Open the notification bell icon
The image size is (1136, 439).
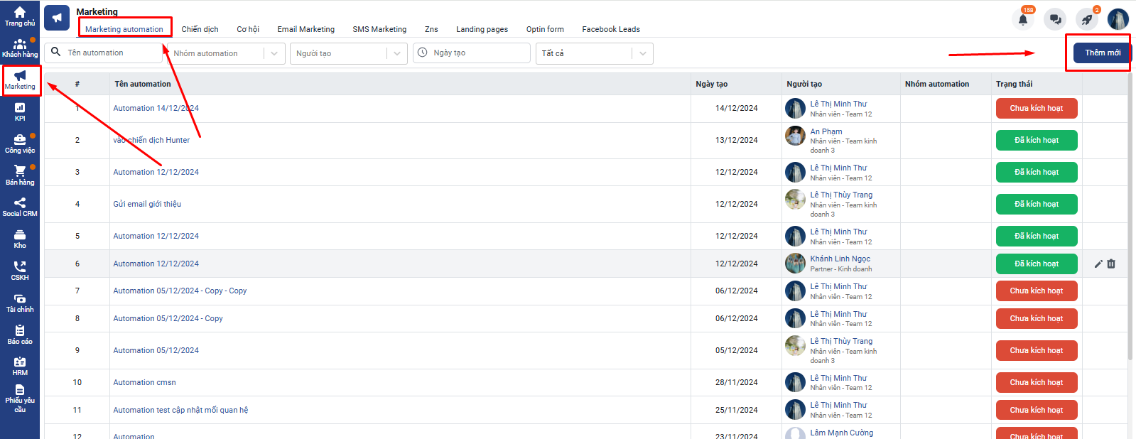(x=1023, y=19)
